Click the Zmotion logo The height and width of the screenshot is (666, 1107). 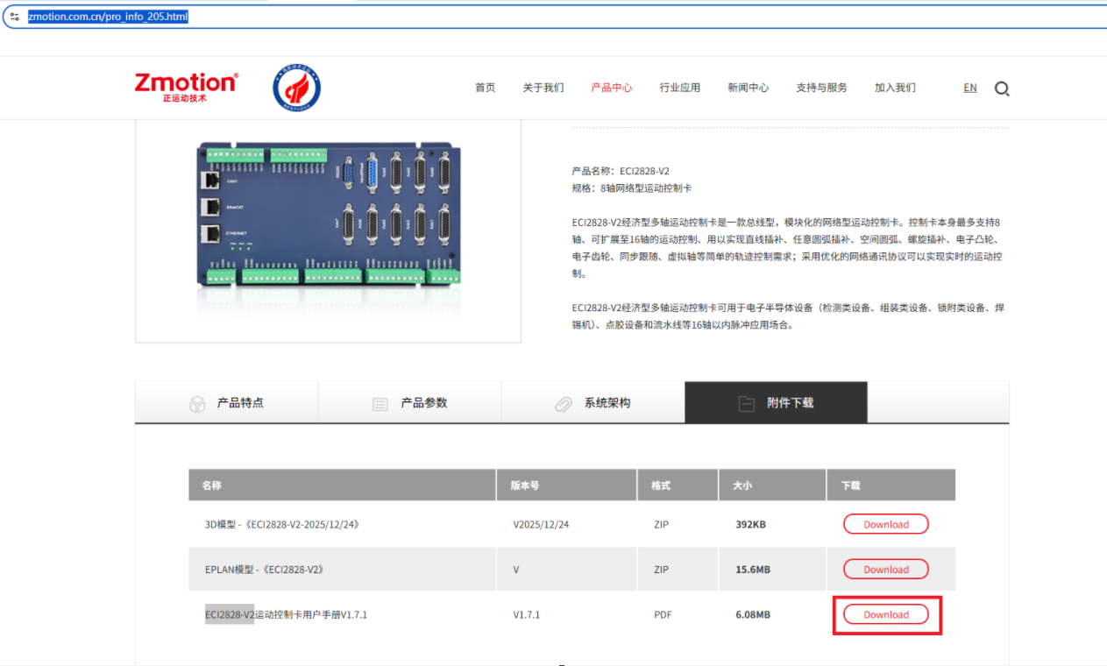tap(186, 88)
